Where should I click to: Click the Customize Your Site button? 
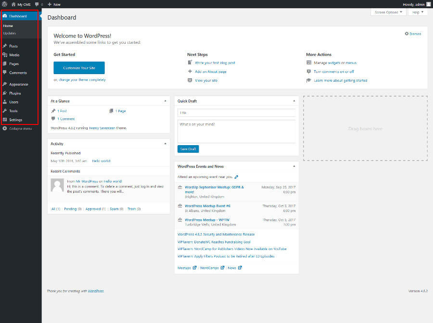(x=79, y=68)
